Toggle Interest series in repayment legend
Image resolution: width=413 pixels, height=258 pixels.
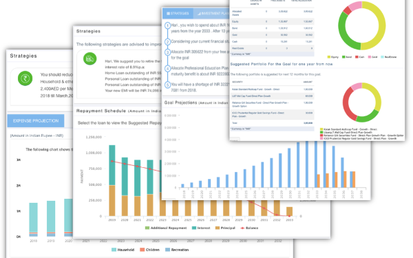(201, 228)
